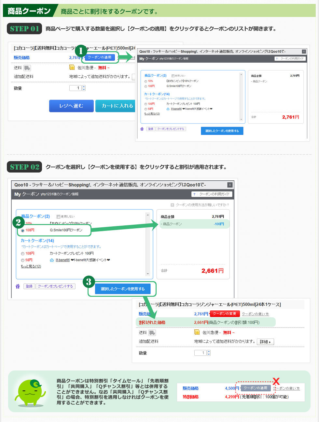Tick the 使用しない checkbox in the STEP 01 popup
Image resolution: width=319 pixels, height=422 pixels.
coord(173,76)
